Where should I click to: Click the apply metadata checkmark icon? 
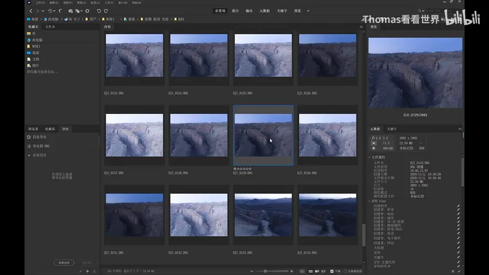[459, 271]
